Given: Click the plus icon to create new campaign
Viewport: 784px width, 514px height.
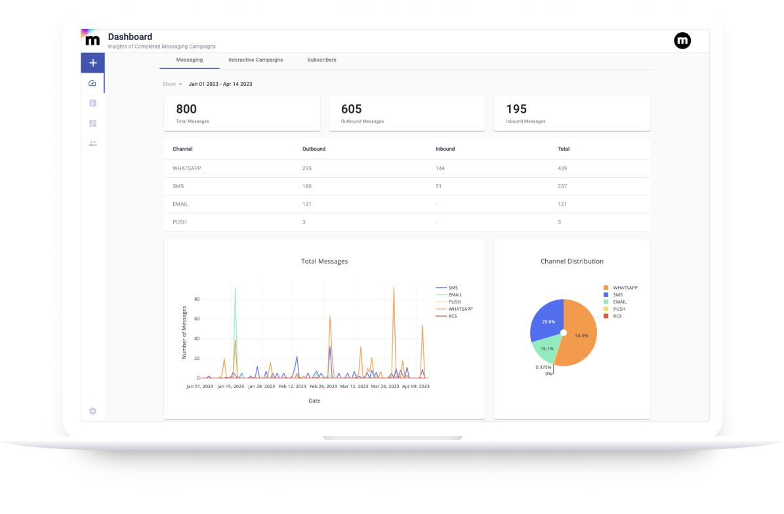Looking at the screenshot, I should [x=93, y=62].
